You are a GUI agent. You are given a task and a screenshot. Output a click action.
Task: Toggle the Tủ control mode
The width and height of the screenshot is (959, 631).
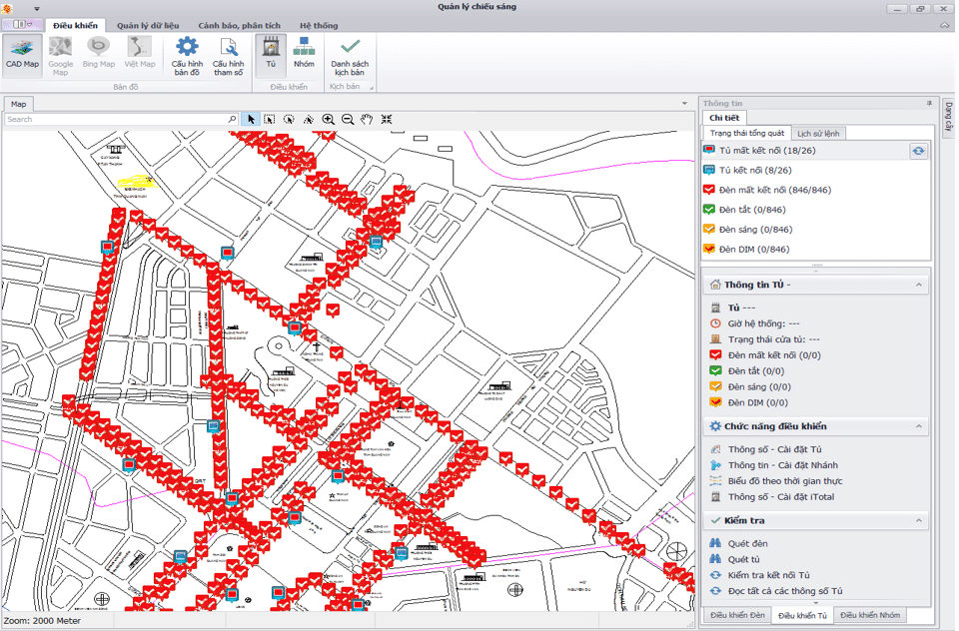tap(270, 55)
